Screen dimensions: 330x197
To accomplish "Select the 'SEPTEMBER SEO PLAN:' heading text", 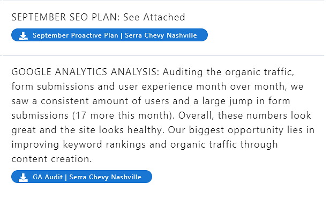I will 65,17.
